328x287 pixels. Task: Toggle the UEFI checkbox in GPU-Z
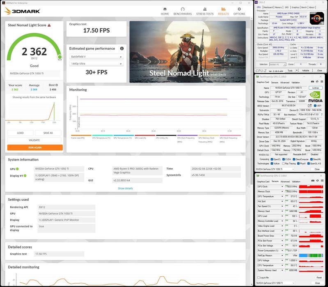[314, 105]
